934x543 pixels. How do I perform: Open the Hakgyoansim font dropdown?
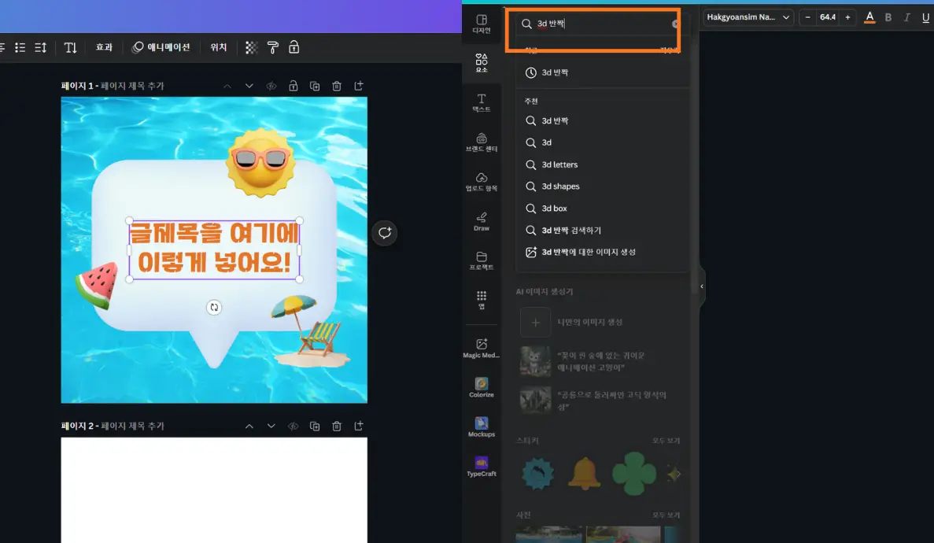[746, 17]
